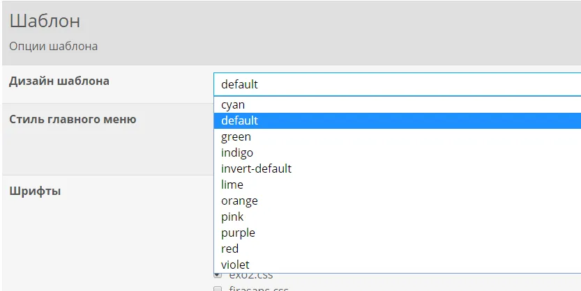The width and height of the screenshot is (581, 291).
Task: Pick red template design
Action: [229, 249]
